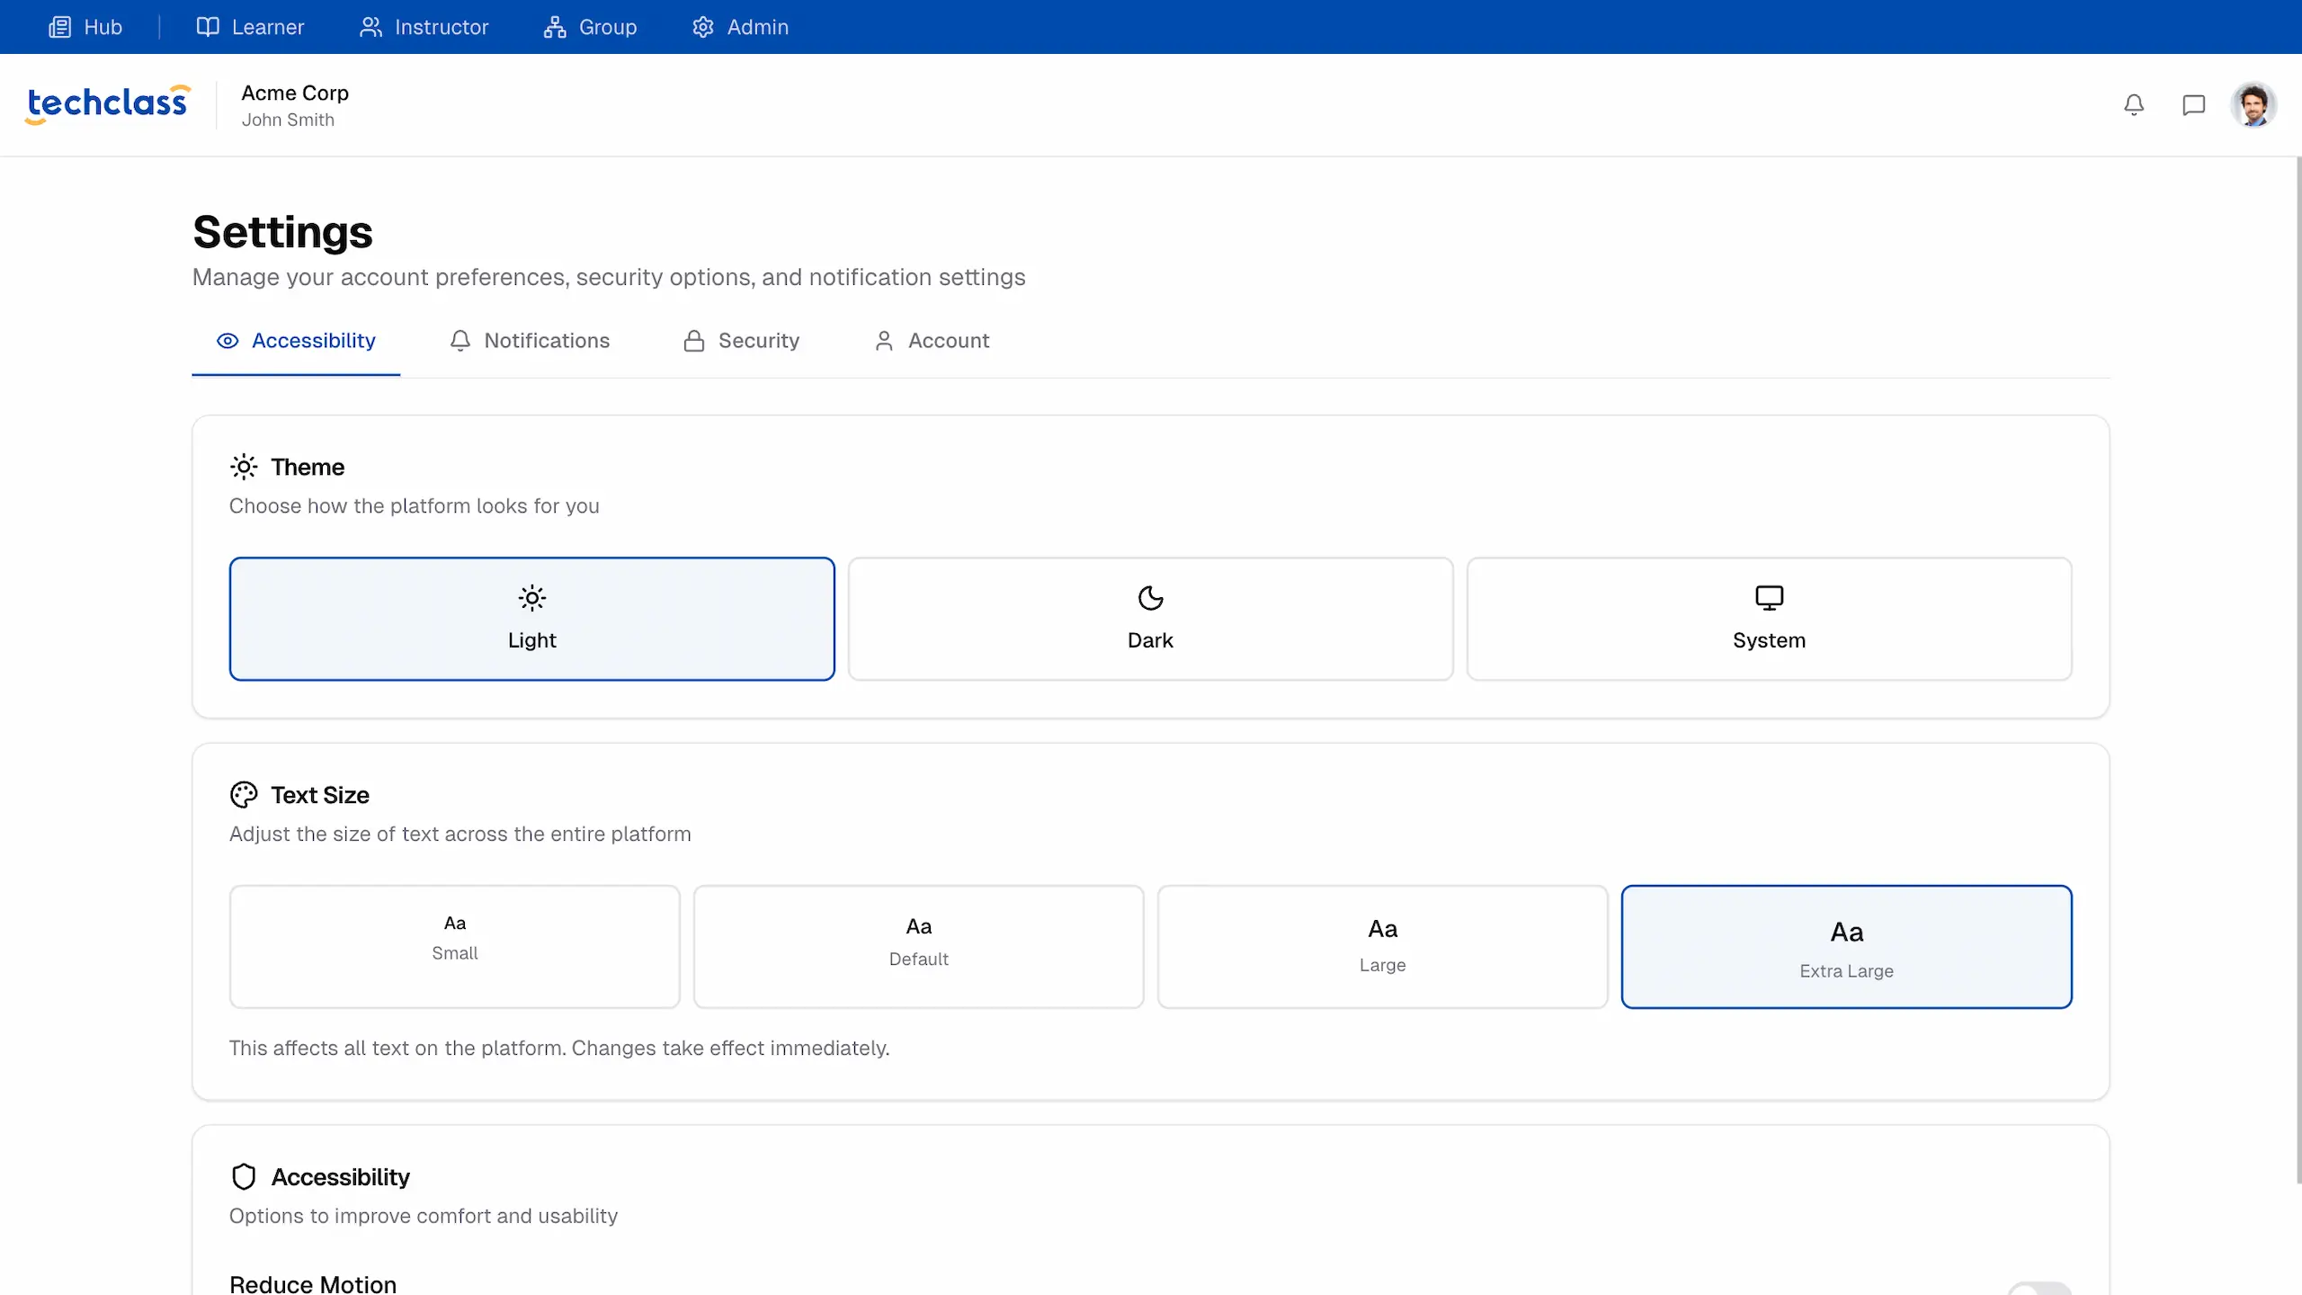Switch to the Security tab

741,341
